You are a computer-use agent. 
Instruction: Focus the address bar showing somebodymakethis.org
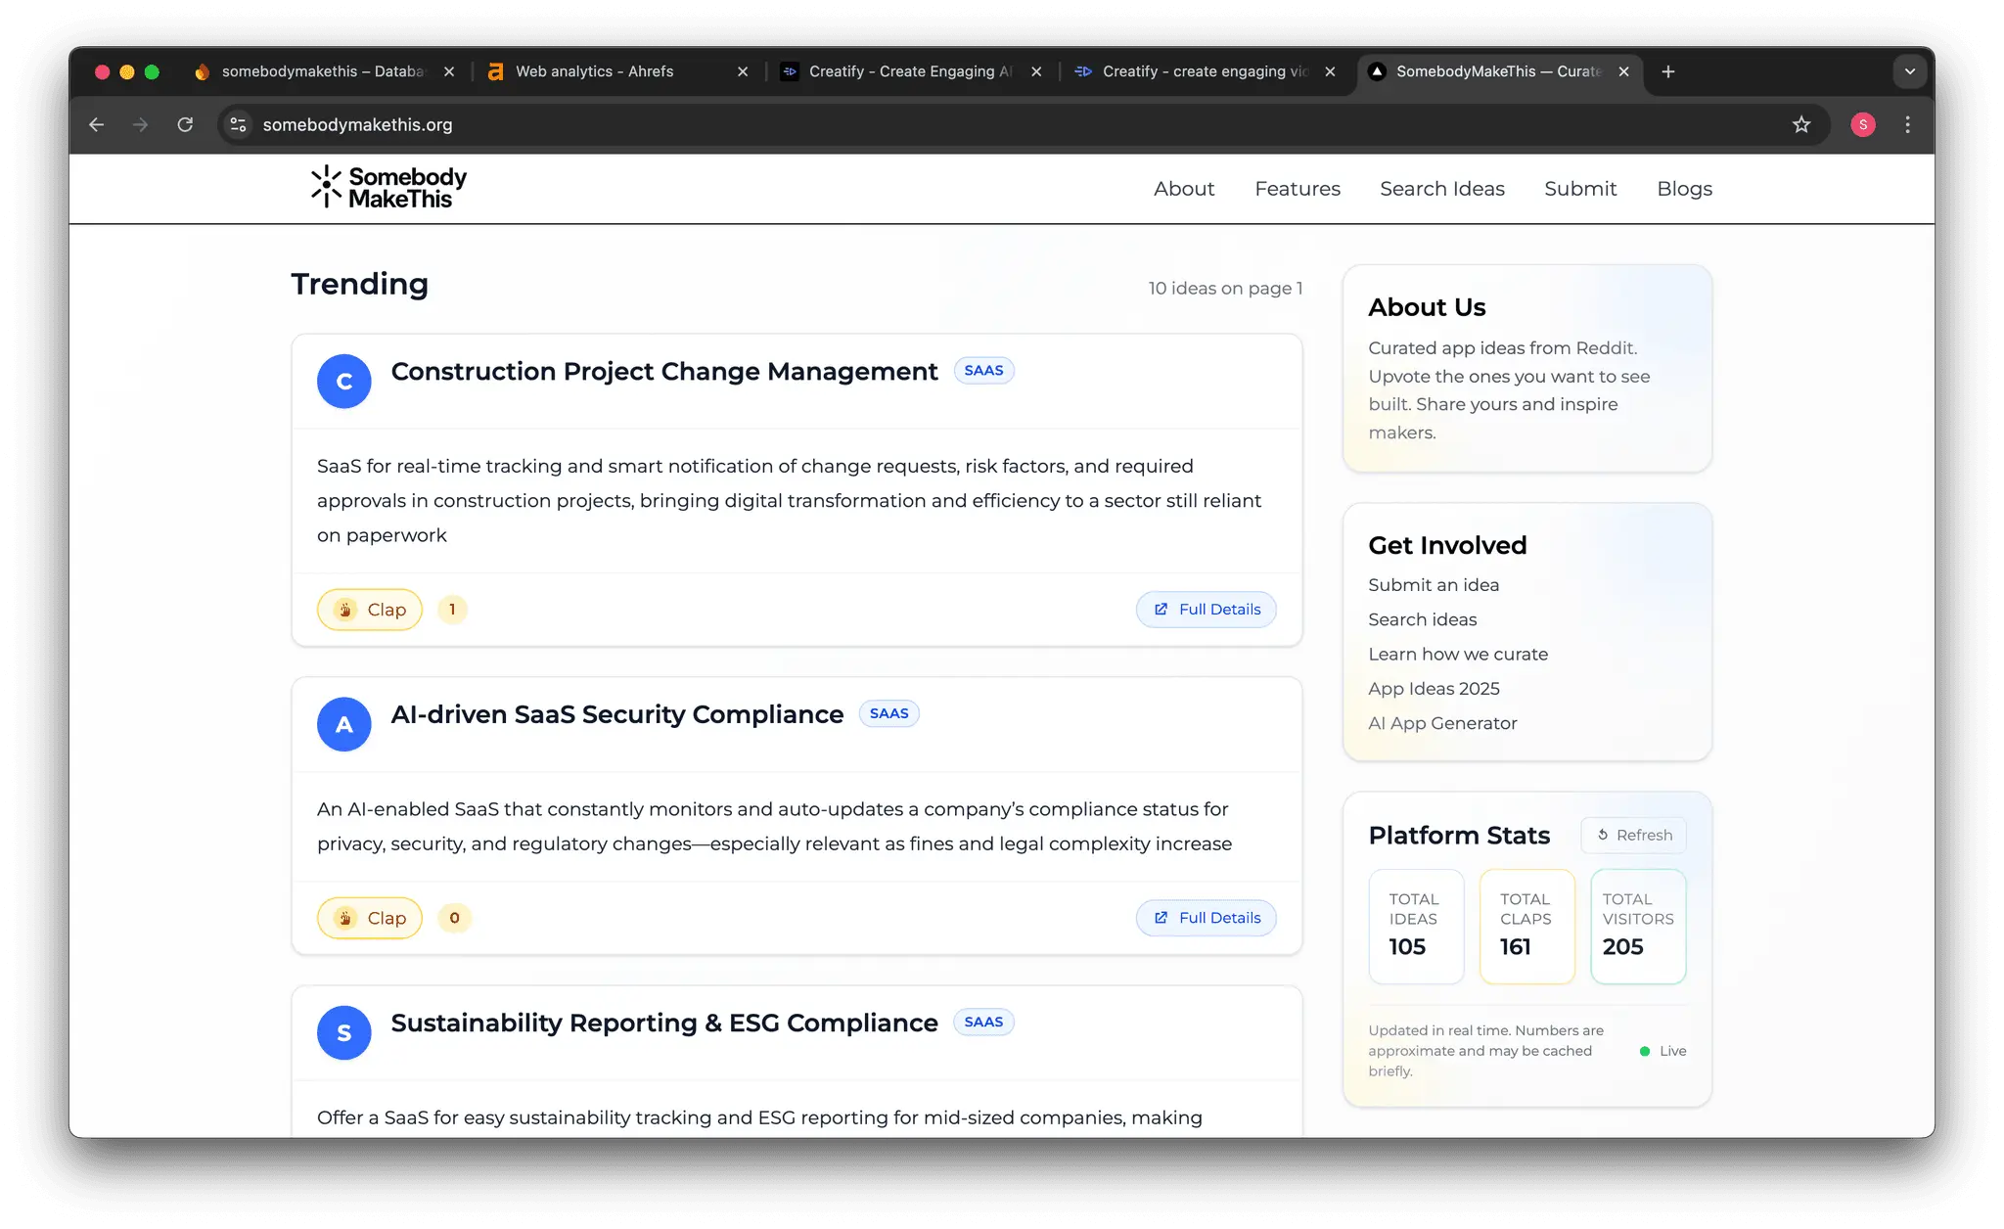(1018, 124)
